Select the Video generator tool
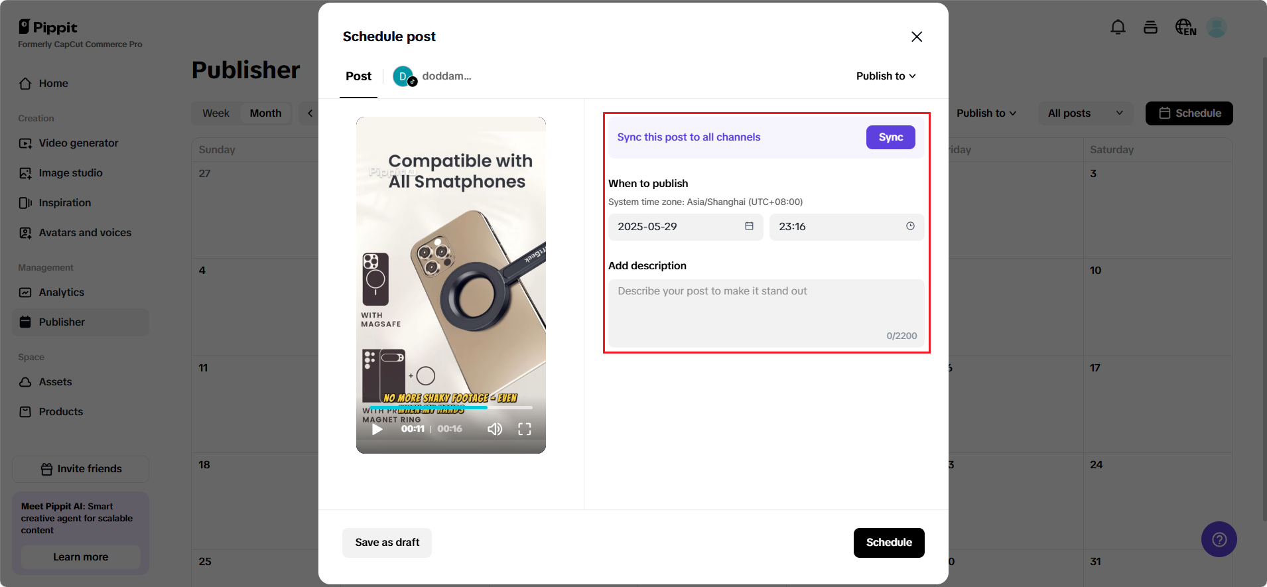The width and height of the screenshot is (1267, 587). pos(78,143)
